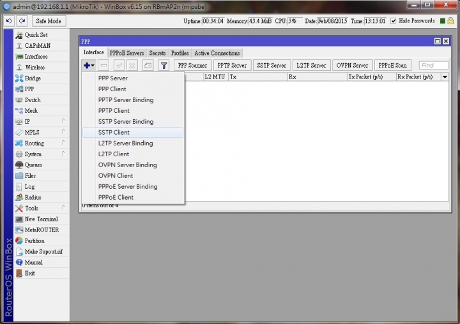
Task: Select L2TP Server Binding entry
Action: [x=133, y=144]
